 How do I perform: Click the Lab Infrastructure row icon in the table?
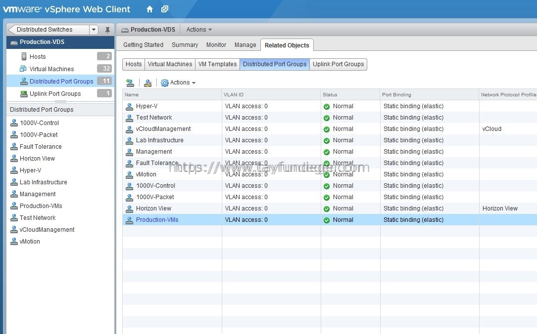130,140
